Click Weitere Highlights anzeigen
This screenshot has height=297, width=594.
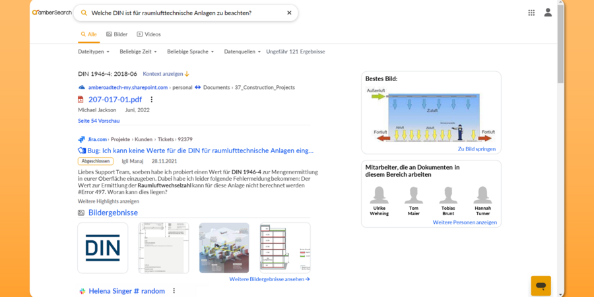pyautogui.click(x=108, y=201)
